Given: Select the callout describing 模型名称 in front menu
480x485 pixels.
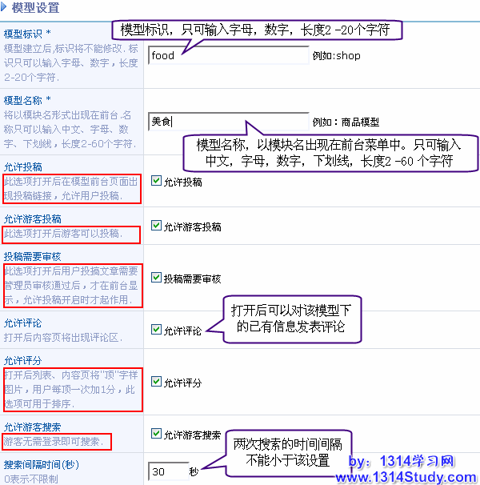Looking at the screenshot, I should 327,152.
